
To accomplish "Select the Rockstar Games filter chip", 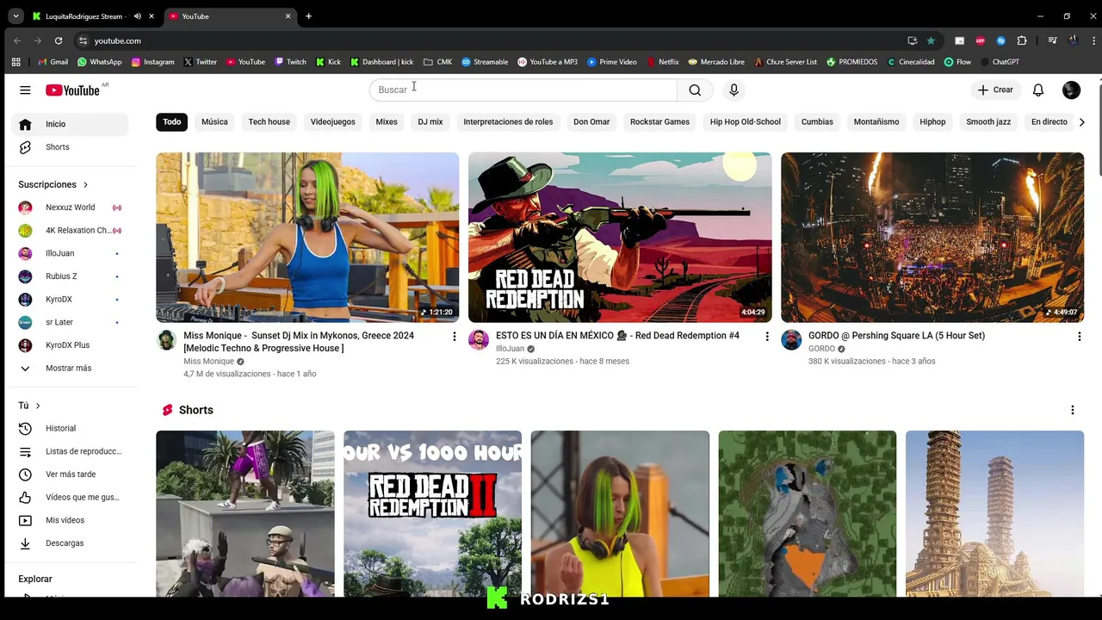I will [x=659, y=121].
